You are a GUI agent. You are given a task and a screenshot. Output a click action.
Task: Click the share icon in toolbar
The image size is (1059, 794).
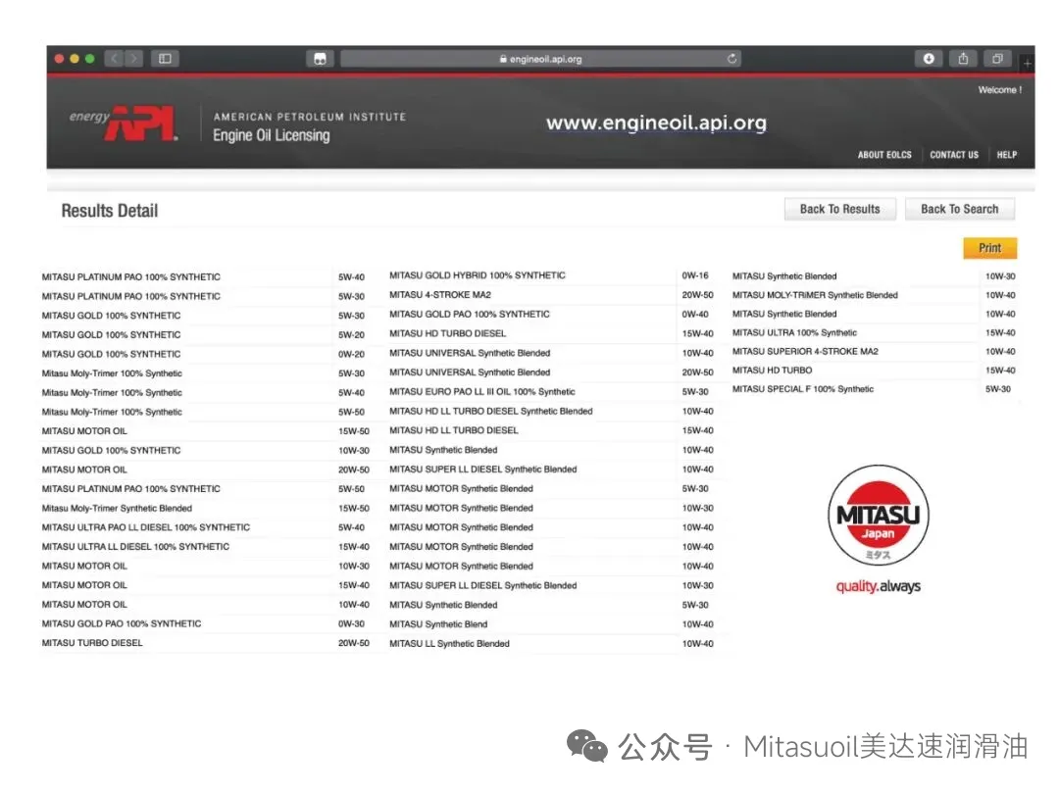point(963,59)
